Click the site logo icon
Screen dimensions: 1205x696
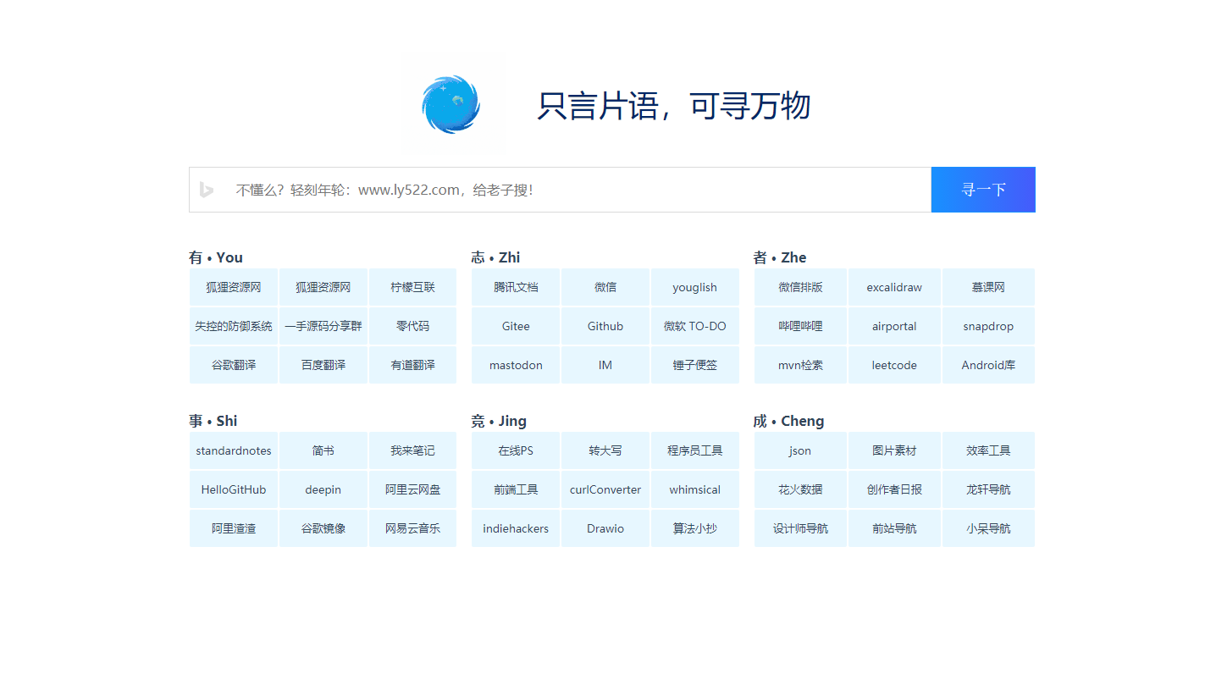pos(452,104)
